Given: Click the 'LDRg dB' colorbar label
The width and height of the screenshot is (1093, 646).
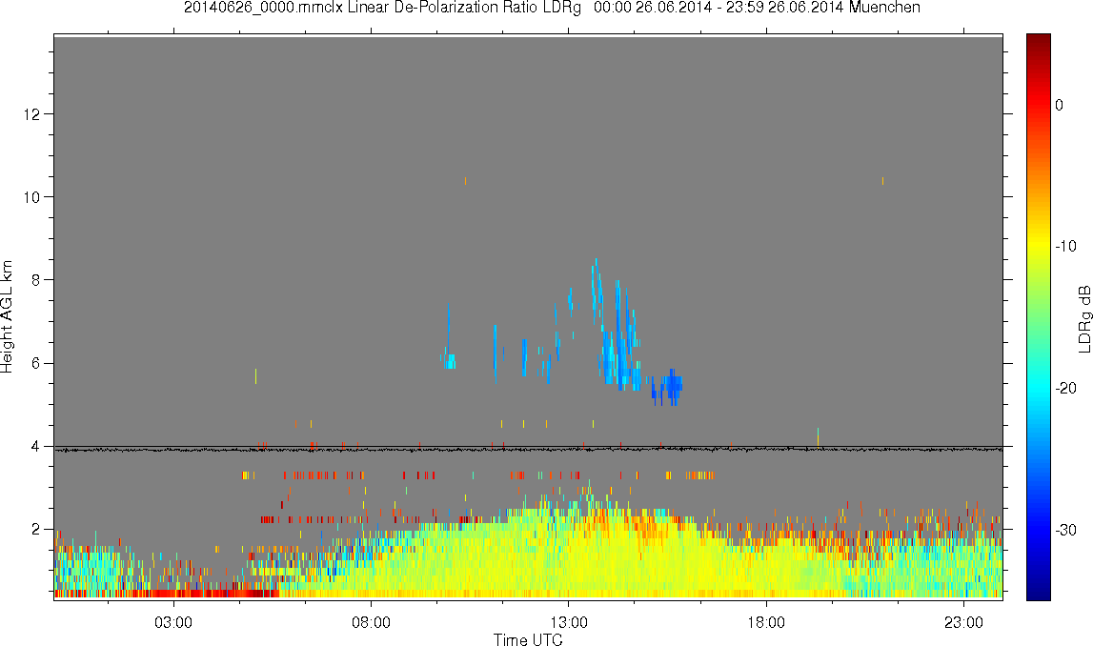Looking at the screenshot, I should (1083, 318).
